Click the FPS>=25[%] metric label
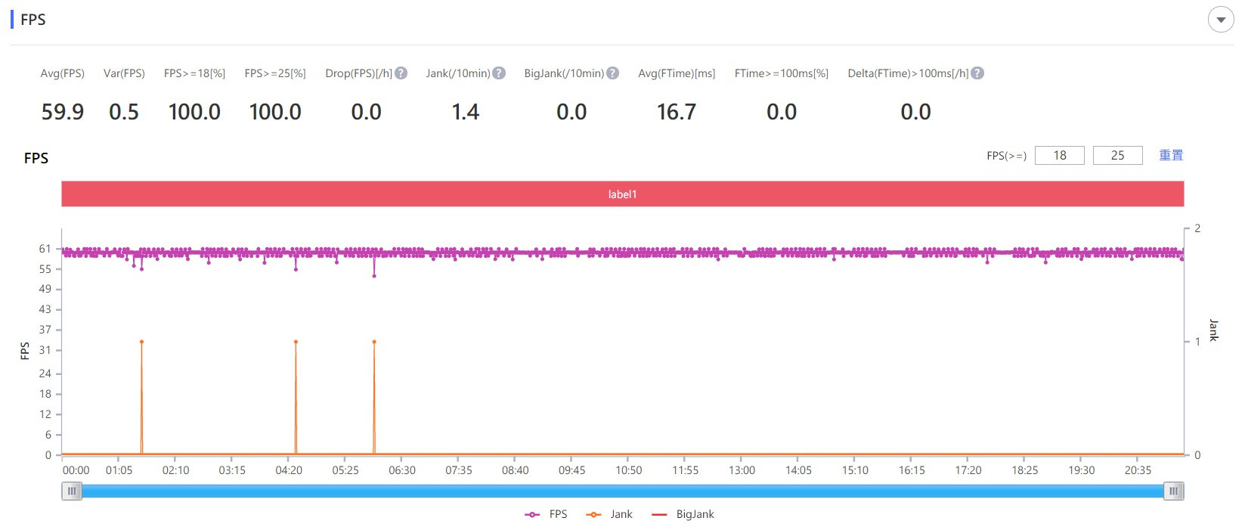The height and width of the screenshot is (527, 1245). [x=275, y=73]
